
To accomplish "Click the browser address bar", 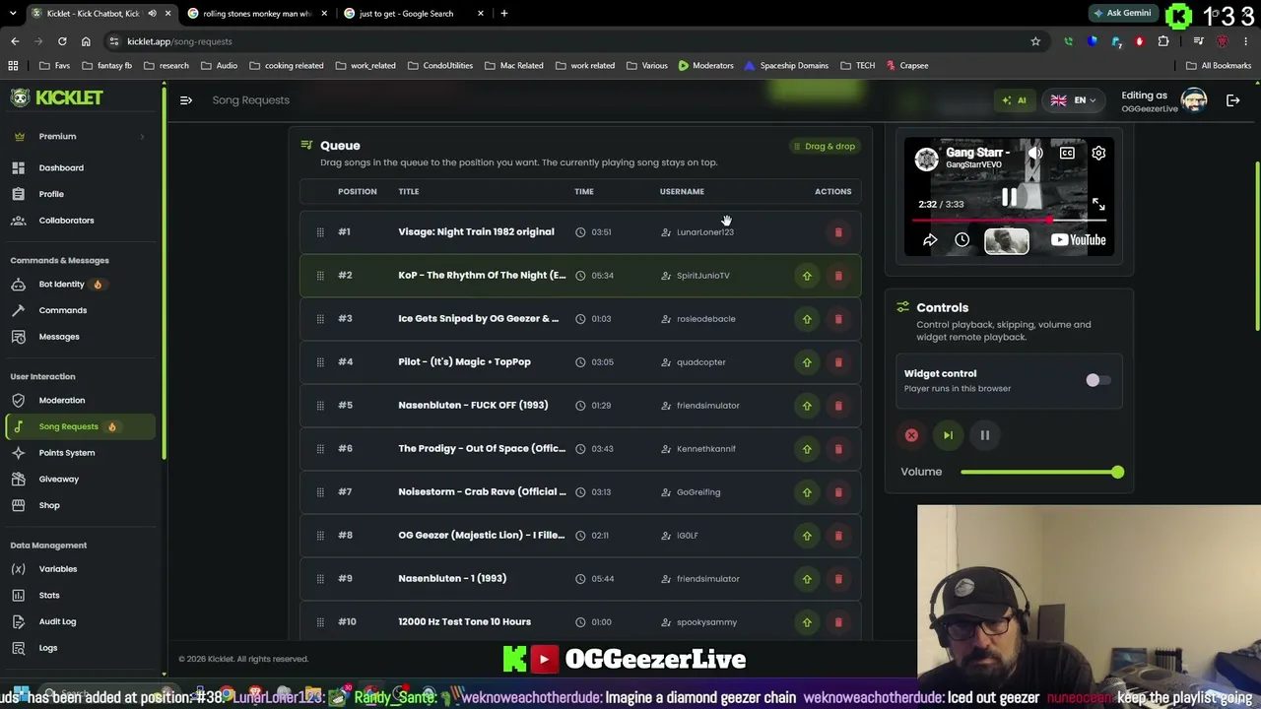I will click(x=571, y=41).
